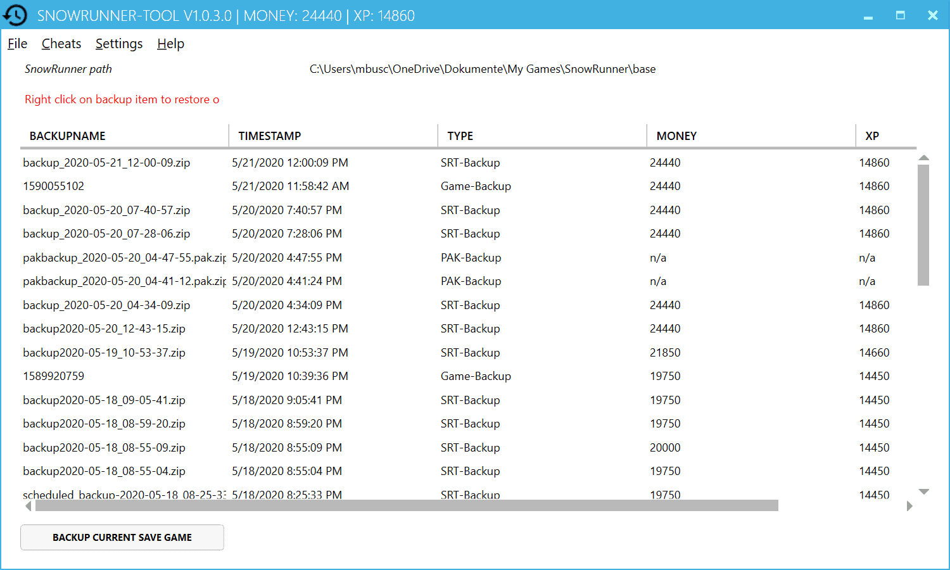Click the scroll up arrow of backup list
The height and width of the screenshot is (570, 950).
[923, 158]
